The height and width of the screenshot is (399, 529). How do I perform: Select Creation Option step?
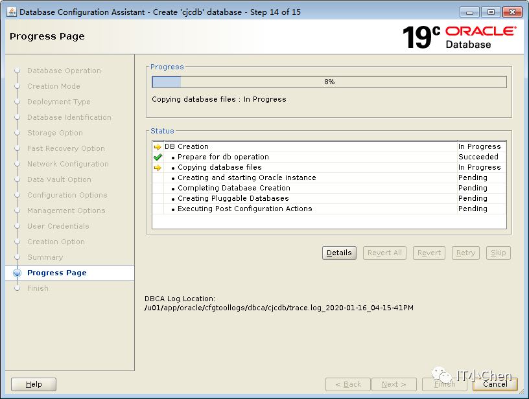56,242
